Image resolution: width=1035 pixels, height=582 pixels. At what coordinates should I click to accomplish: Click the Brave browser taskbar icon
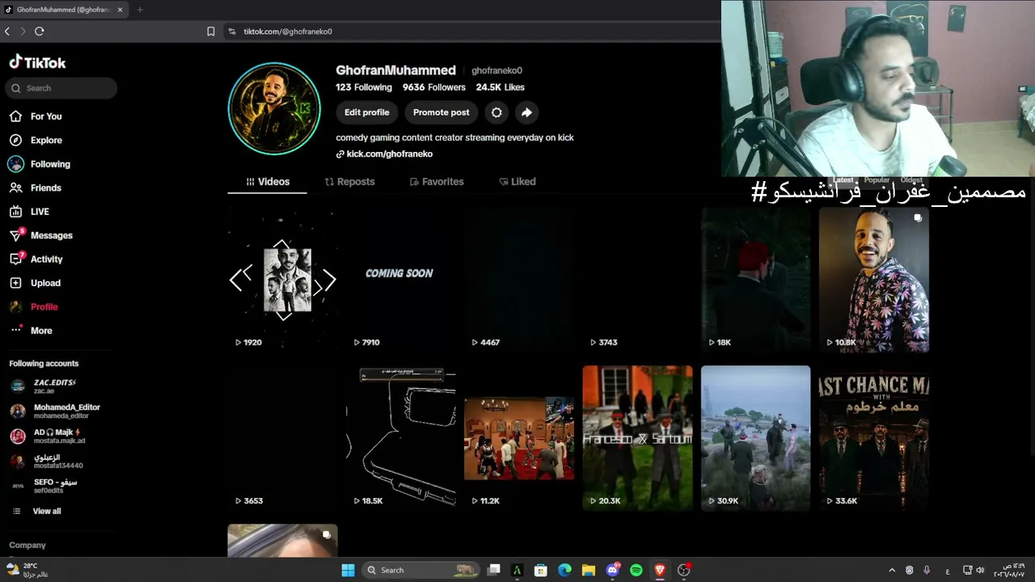[x=660, y=570]
